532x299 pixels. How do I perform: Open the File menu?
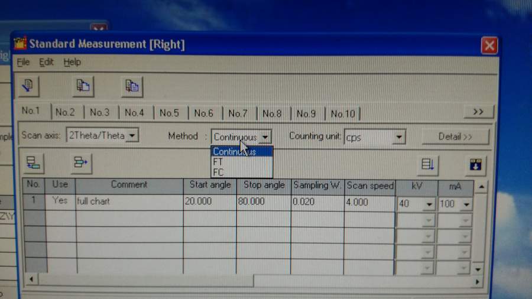click(23, 62)
